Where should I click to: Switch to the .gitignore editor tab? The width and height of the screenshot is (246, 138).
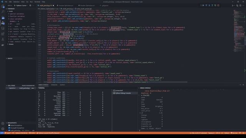point(105,5)
